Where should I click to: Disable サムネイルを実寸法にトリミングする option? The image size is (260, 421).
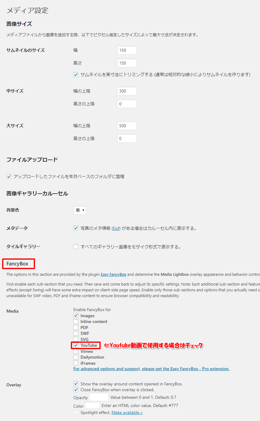point(75,74)
